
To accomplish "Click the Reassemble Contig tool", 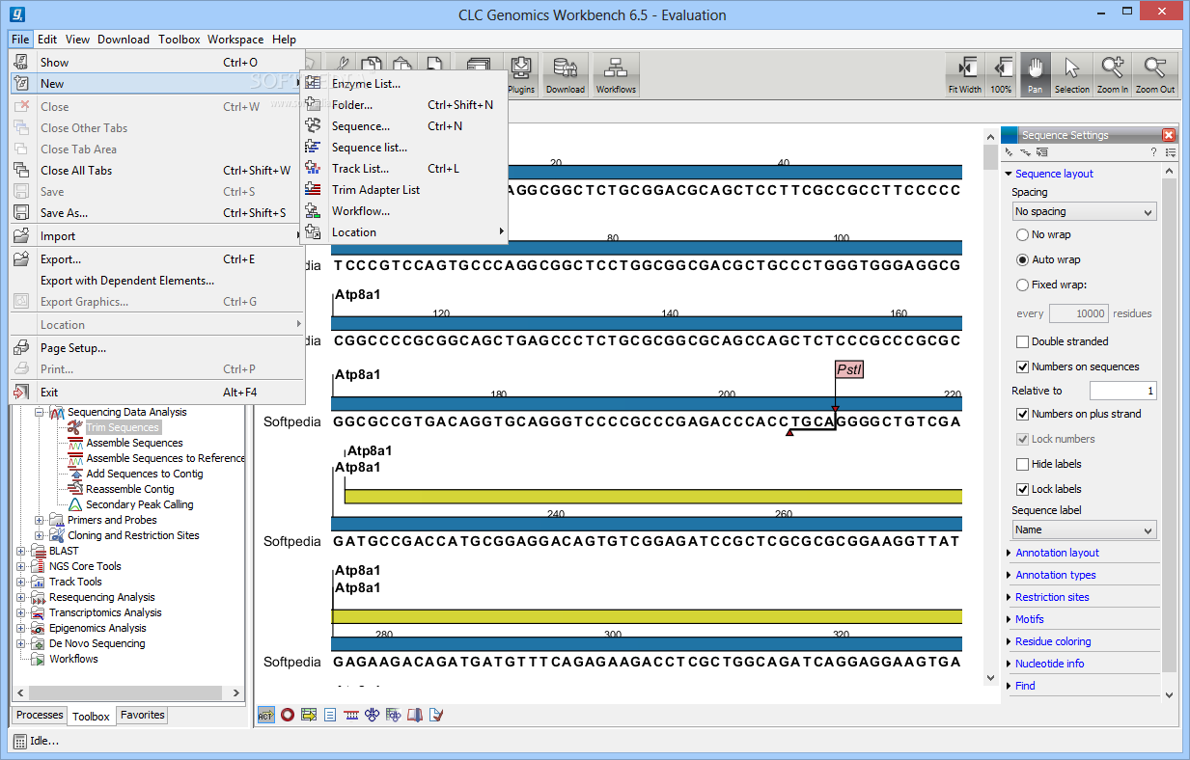I will [x=129, y=489].
